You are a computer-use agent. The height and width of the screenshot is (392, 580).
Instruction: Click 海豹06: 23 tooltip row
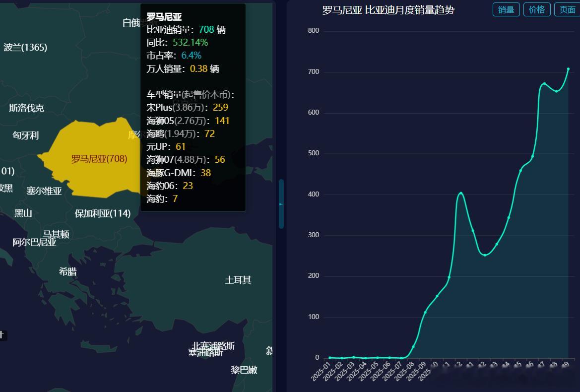click(x=169, y=186)
